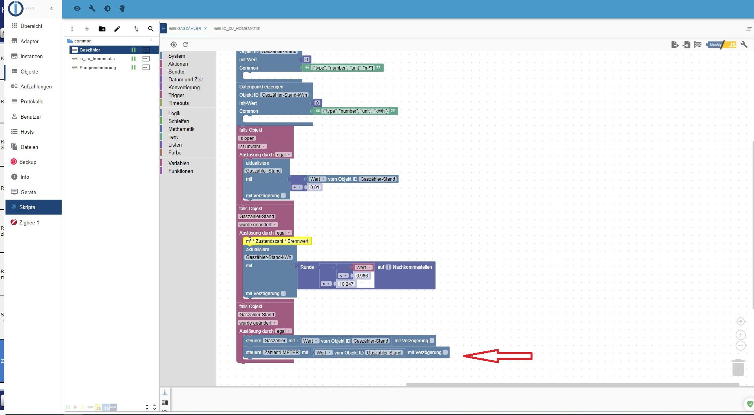Click the 0.01 number field

click(315, 187)
